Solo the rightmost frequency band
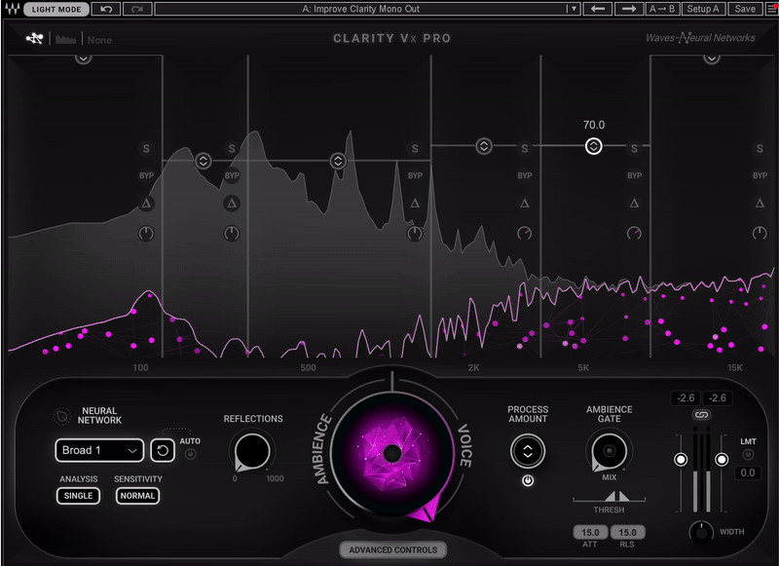Viewport: 779px width, 566px height. tap(760, 149)
